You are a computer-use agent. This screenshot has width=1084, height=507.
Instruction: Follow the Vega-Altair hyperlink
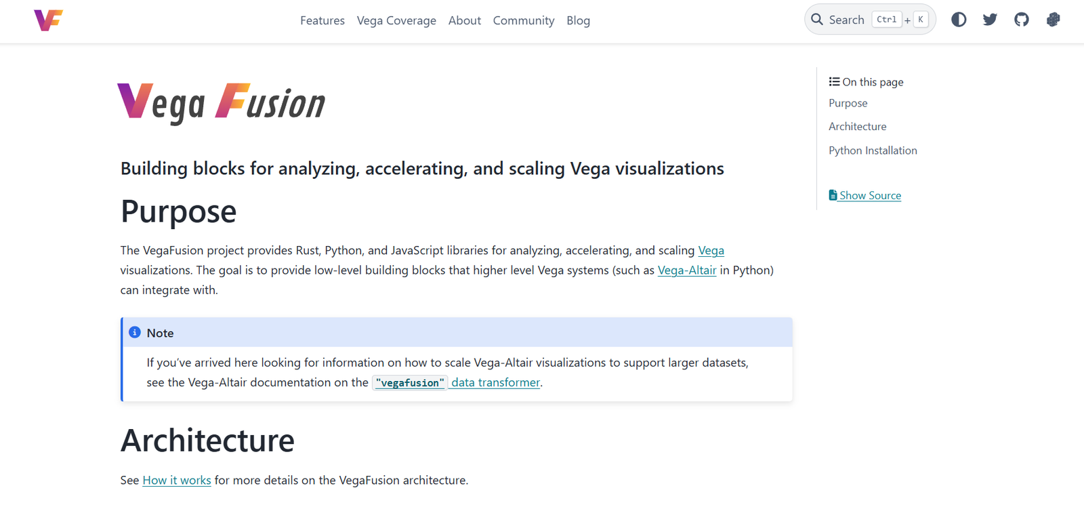[686, 270]
